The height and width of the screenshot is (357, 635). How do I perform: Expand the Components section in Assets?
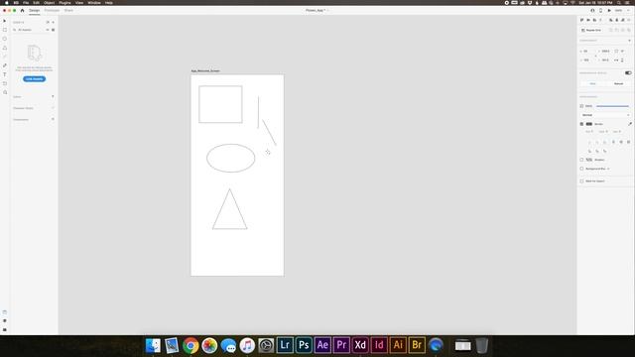pos(53,119)
